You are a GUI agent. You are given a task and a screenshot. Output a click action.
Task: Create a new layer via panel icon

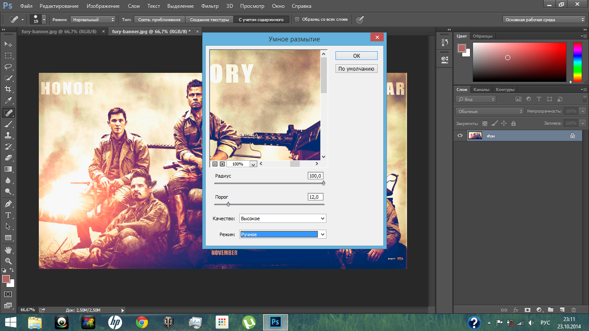(562, 309)
